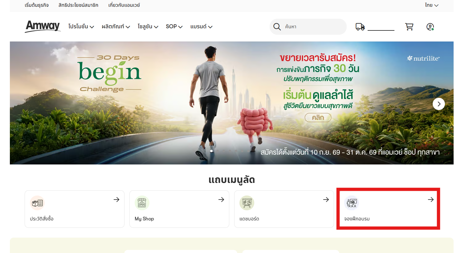Open เริ่มต้นธุรกิจ top link

pyautogui.click(x=37, y=5)
